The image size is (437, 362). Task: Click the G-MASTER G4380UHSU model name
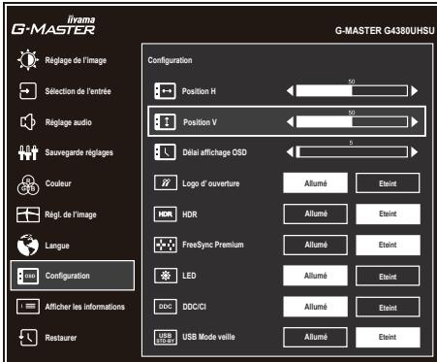(x=385, y=31)
